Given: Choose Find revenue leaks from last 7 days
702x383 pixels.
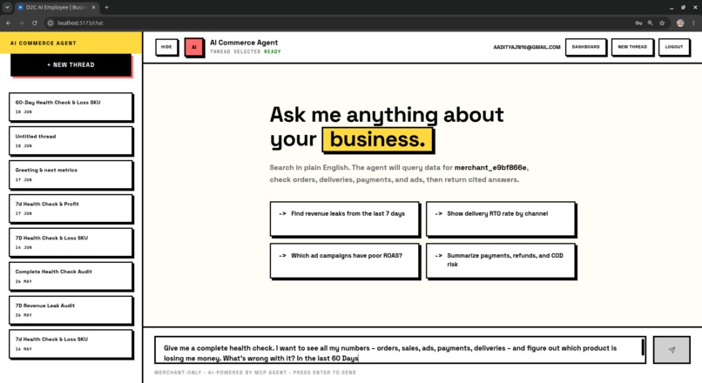Looking at the screenshot, I should click(345, 218).
